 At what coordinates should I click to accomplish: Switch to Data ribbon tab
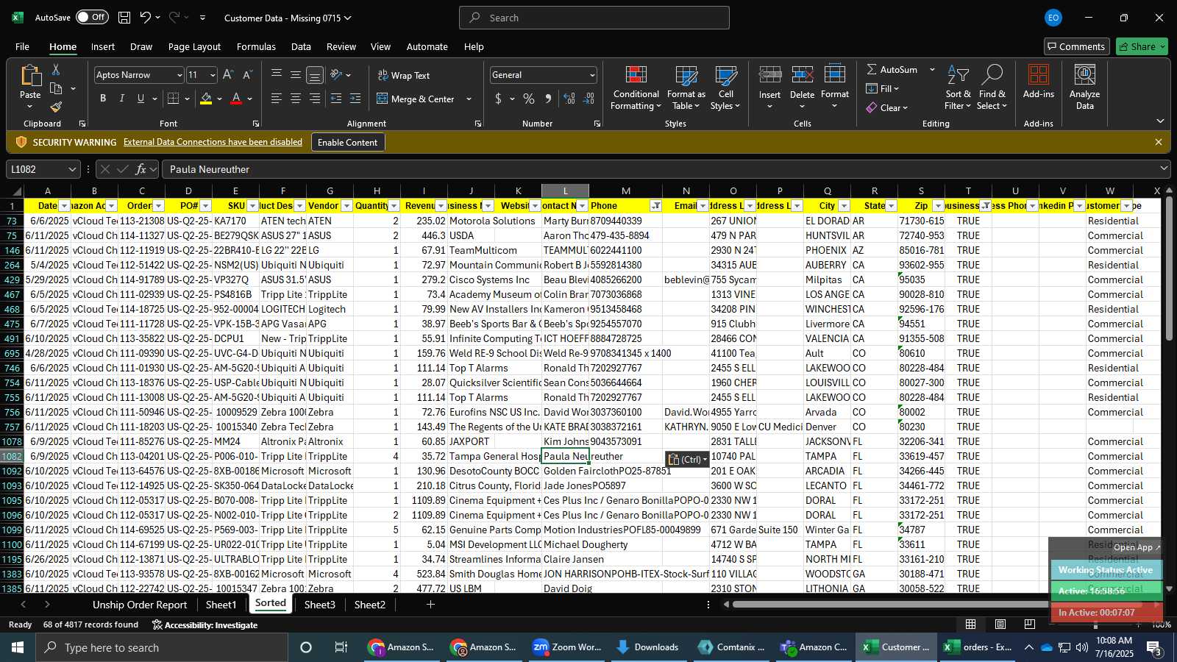pos(301,46)
